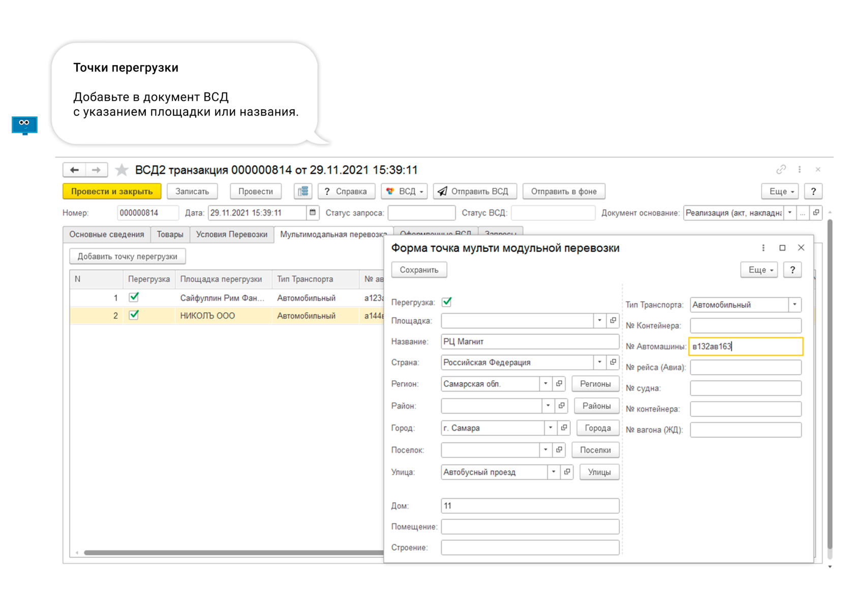Open the document structure report icon
This screenshot has width=854, height=590.
[x=303, y=191]
